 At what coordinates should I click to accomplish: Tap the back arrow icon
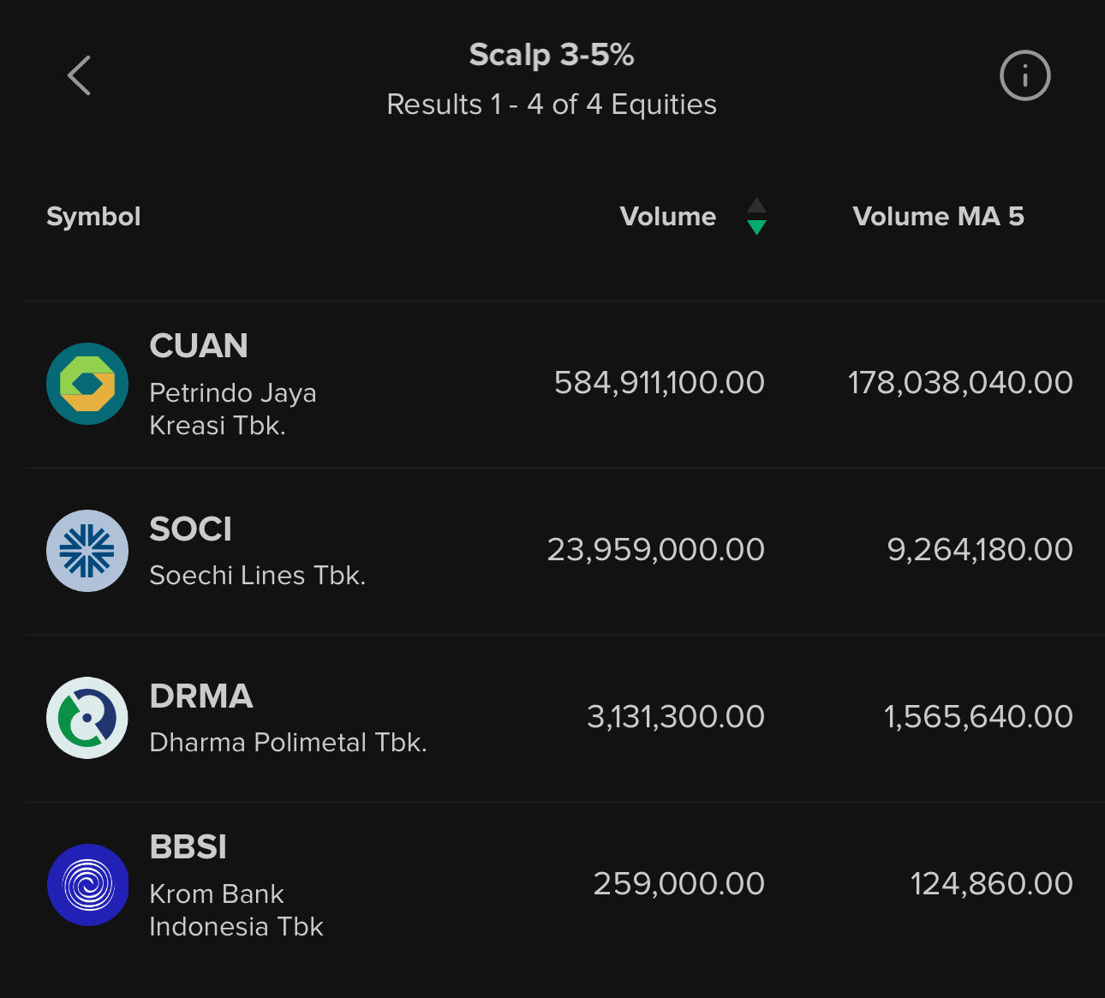coord(80,75)
